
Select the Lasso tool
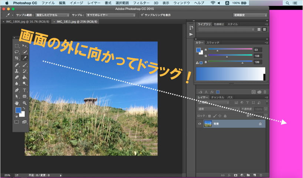pos(17,52)
